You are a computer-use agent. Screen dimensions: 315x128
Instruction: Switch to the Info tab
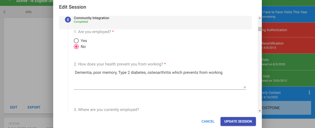(x=29, y=12)
